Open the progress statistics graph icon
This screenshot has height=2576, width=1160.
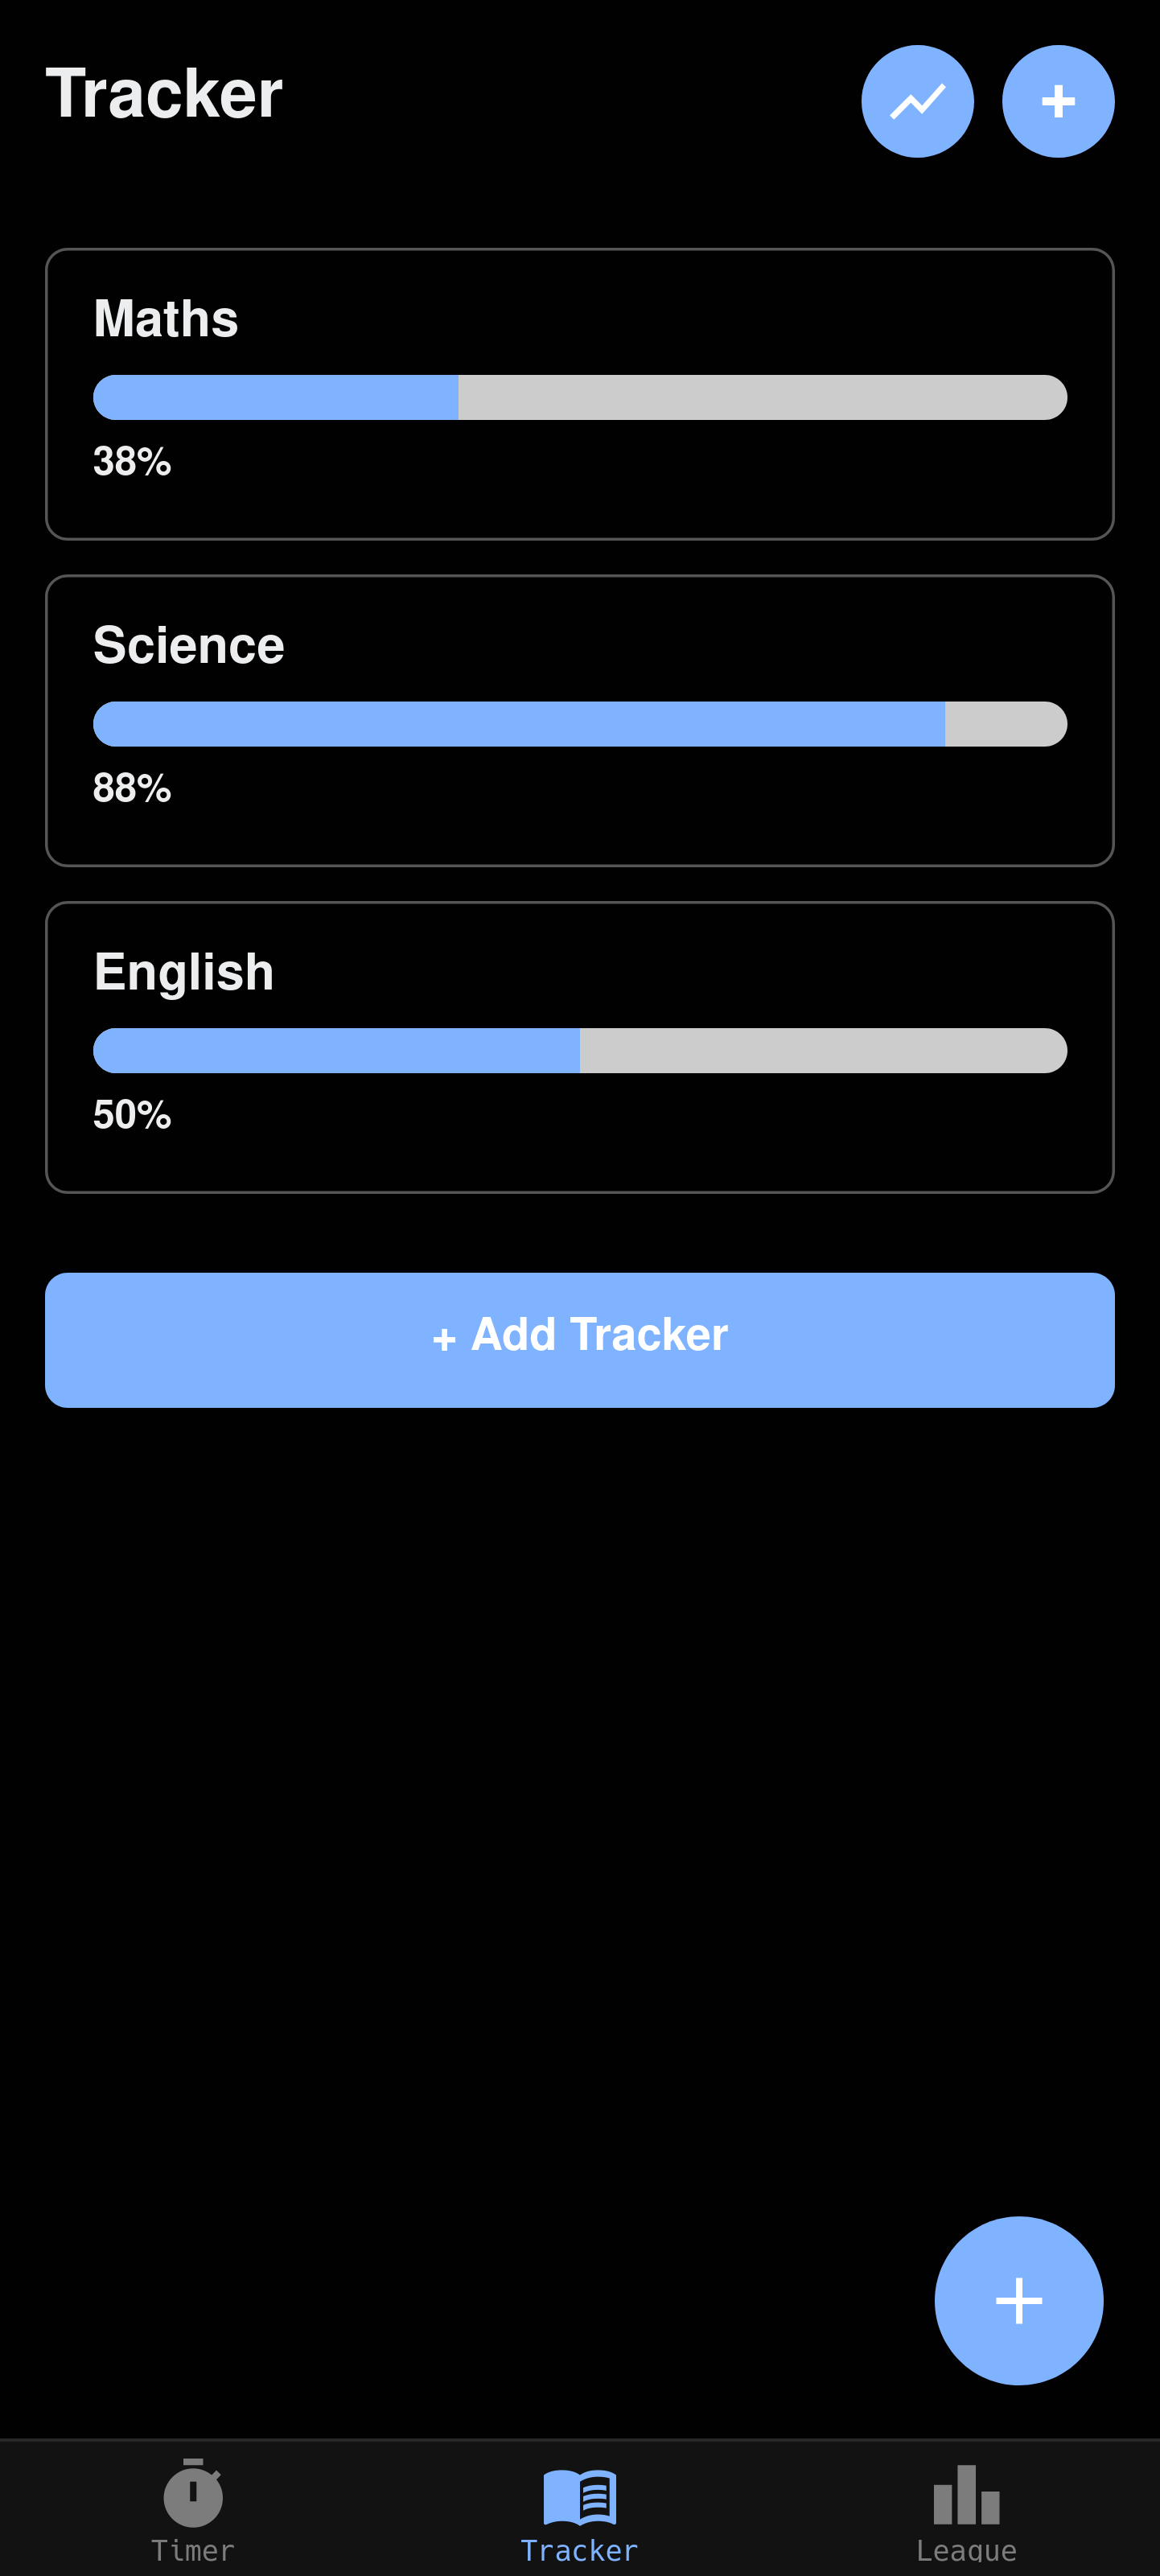pos(916,101)
